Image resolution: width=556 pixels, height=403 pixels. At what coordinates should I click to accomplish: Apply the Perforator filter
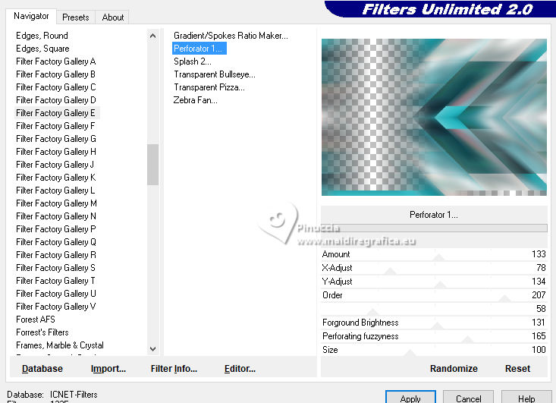[410, 398]
